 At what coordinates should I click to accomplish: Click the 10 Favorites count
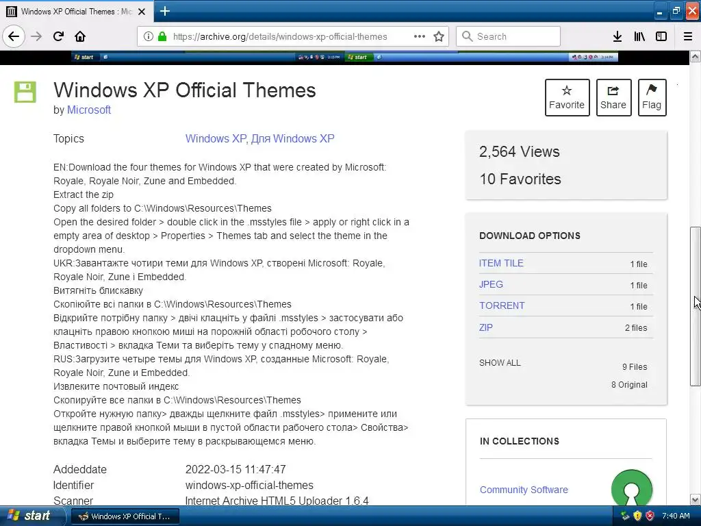click(520, 179)
